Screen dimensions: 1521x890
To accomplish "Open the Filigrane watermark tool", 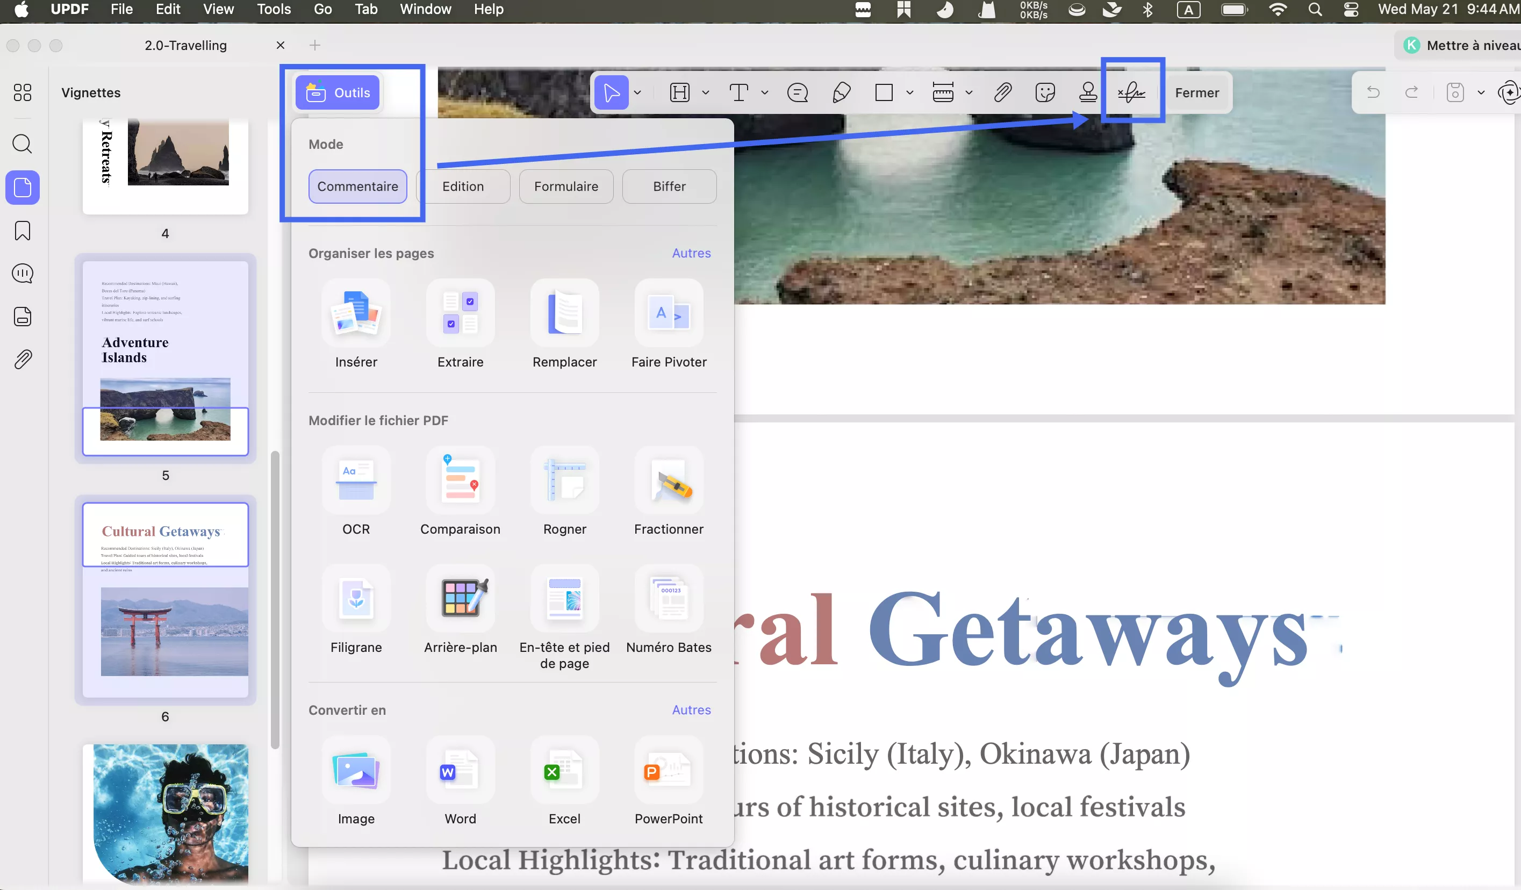I will [356, 598].
